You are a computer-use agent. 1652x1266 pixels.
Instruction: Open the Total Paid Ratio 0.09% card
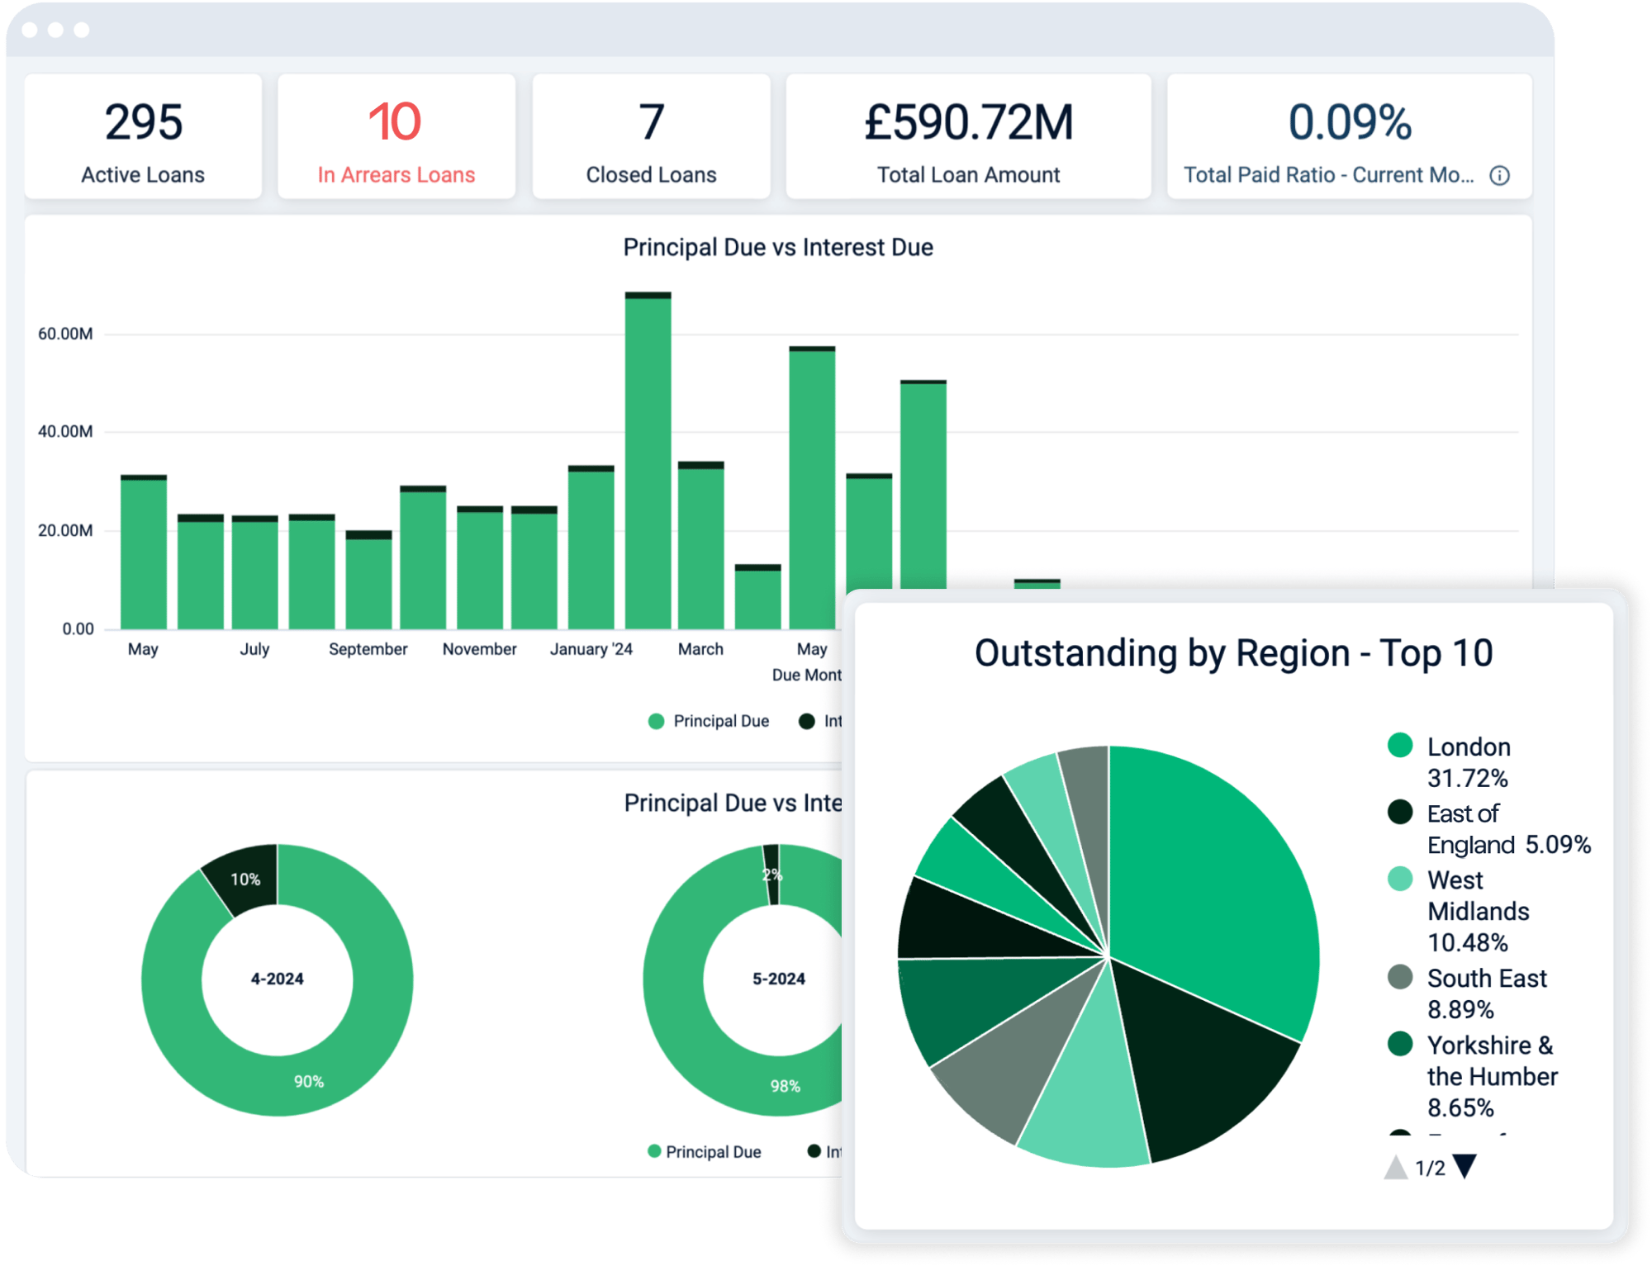pyautogui.click(x=1349, y=136)
